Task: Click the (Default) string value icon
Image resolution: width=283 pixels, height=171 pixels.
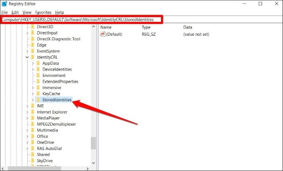Action: (x=103, y=34)
